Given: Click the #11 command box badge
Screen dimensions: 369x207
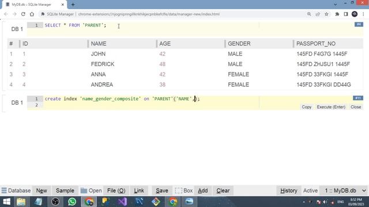Looking at the screenshot, I should pyautogui.click(x=357, y=98).
